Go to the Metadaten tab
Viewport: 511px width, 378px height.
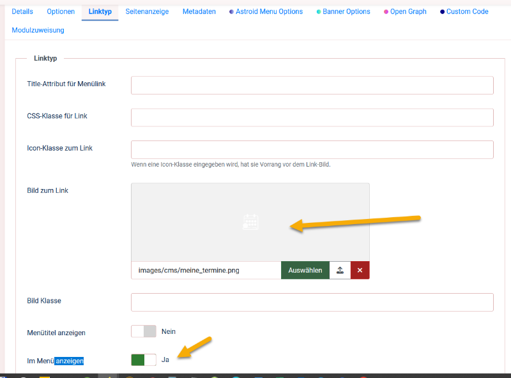point(199,11)
